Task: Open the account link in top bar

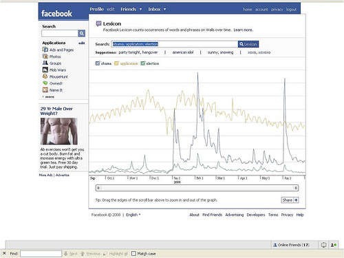Action: point(261,10)
